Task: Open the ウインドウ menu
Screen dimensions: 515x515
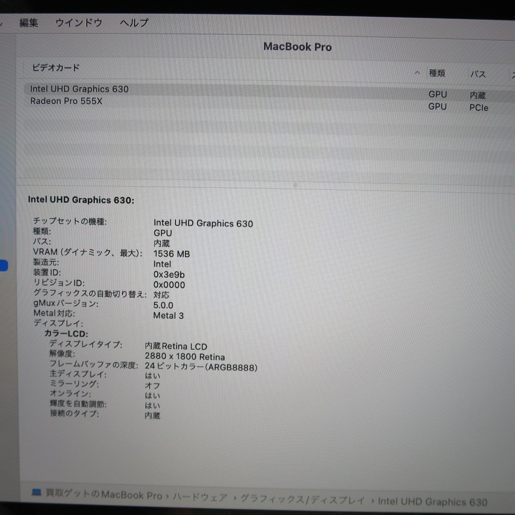Action: pyautogui.click(x=78, y=23)
